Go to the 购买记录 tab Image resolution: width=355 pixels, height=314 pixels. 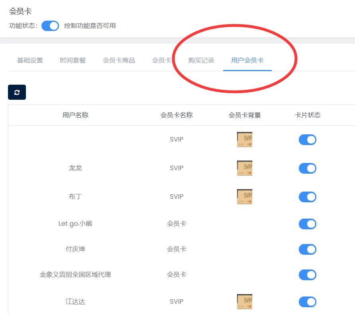(201, 60)
